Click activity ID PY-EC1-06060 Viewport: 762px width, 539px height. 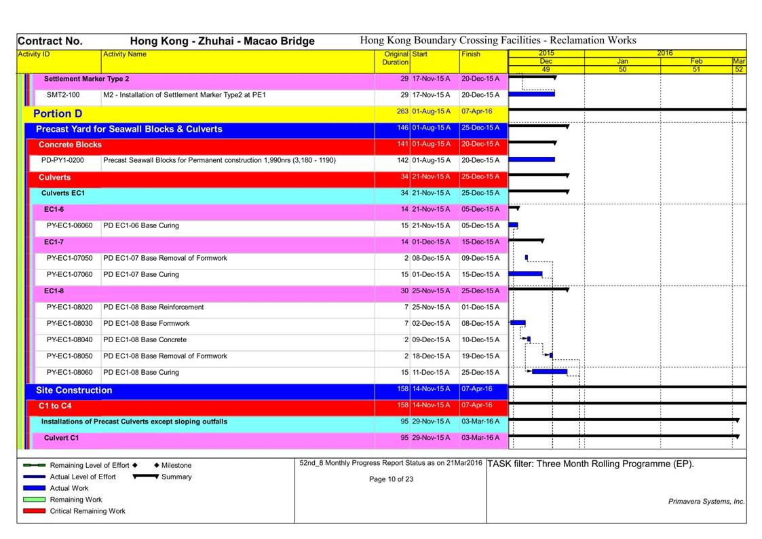pos(69,225)
